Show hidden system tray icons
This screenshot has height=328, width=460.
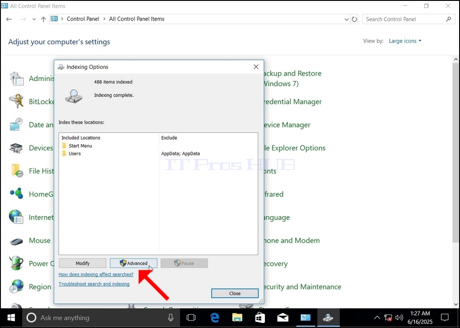tap(377, 318)
